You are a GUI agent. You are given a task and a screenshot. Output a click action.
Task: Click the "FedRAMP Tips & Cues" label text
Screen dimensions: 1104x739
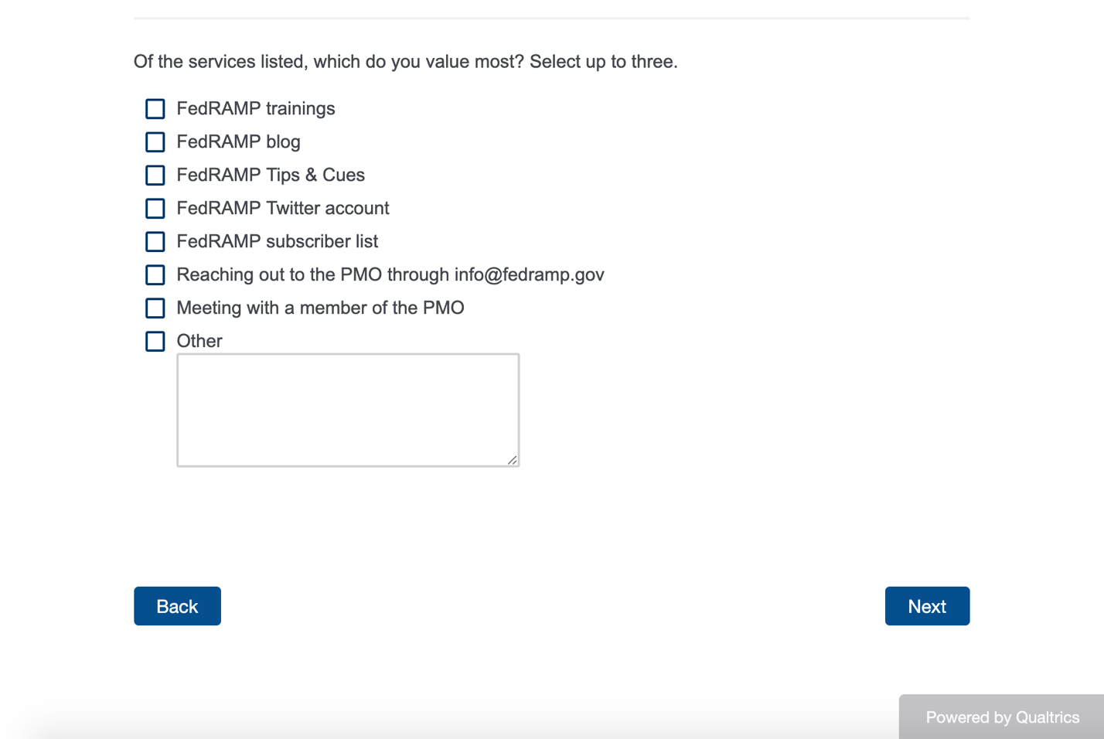[x=271, y=175]
